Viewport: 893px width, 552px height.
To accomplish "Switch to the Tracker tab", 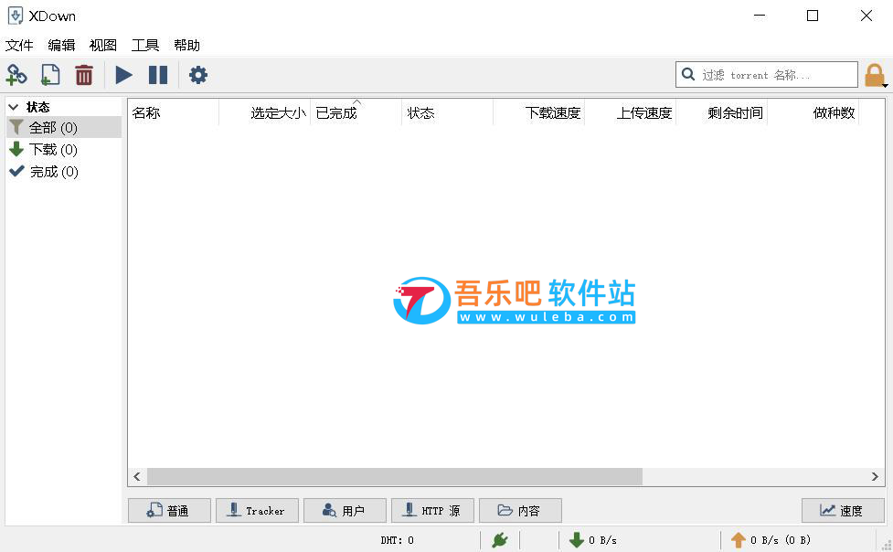I will coord(258,510).
